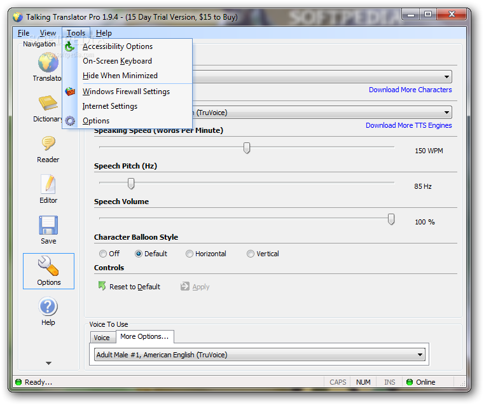Click the 150 WPM value

pyautogui.click(x=429, y=151)
